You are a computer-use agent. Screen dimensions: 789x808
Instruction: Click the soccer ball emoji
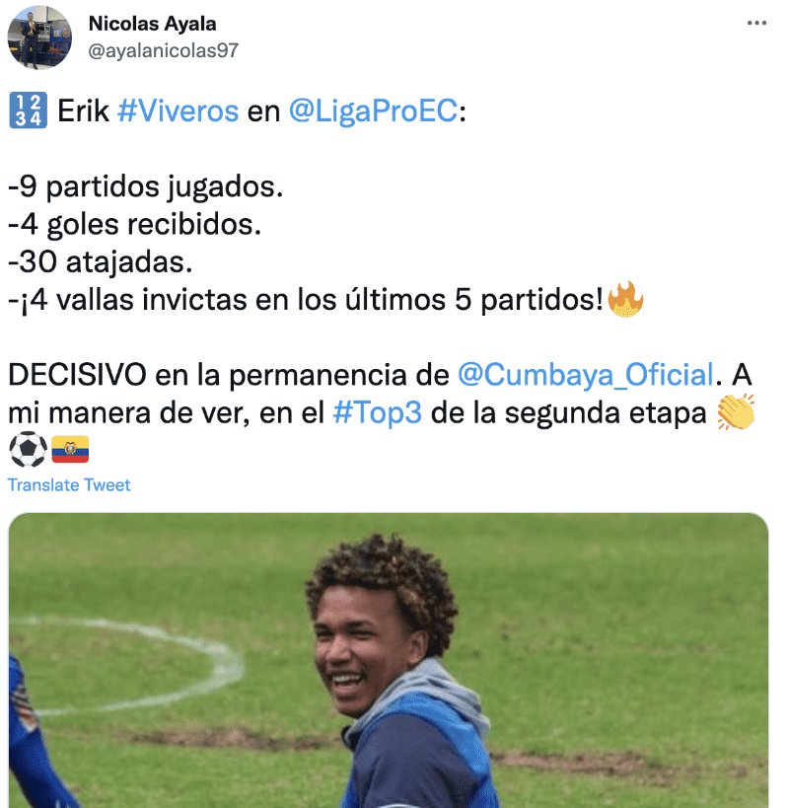28,449
